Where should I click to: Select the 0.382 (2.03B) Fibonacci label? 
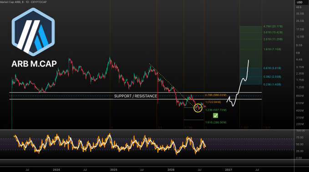[272, 76]
